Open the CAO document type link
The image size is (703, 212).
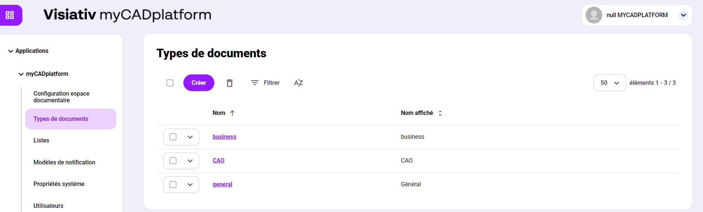coord(218,161)
